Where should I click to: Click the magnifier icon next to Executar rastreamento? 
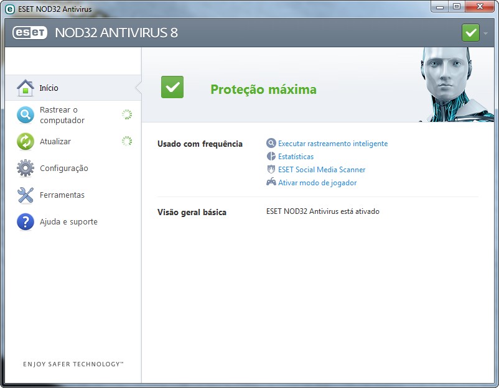(271, 143)
